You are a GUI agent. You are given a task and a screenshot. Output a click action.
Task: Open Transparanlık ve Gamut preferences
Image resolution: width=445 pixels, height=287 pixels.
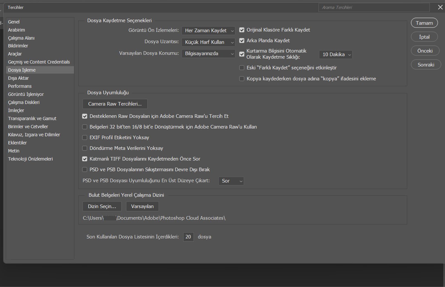click(40, 118)
